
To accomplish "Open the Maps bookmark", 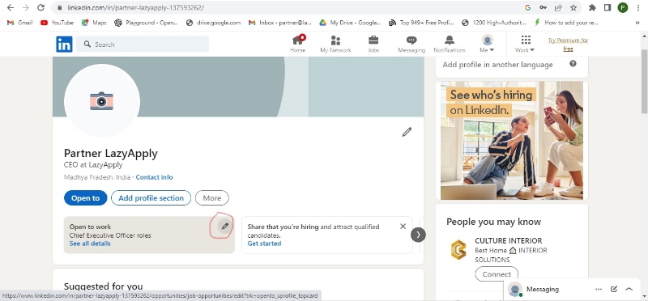I will (x=94, y=23).
